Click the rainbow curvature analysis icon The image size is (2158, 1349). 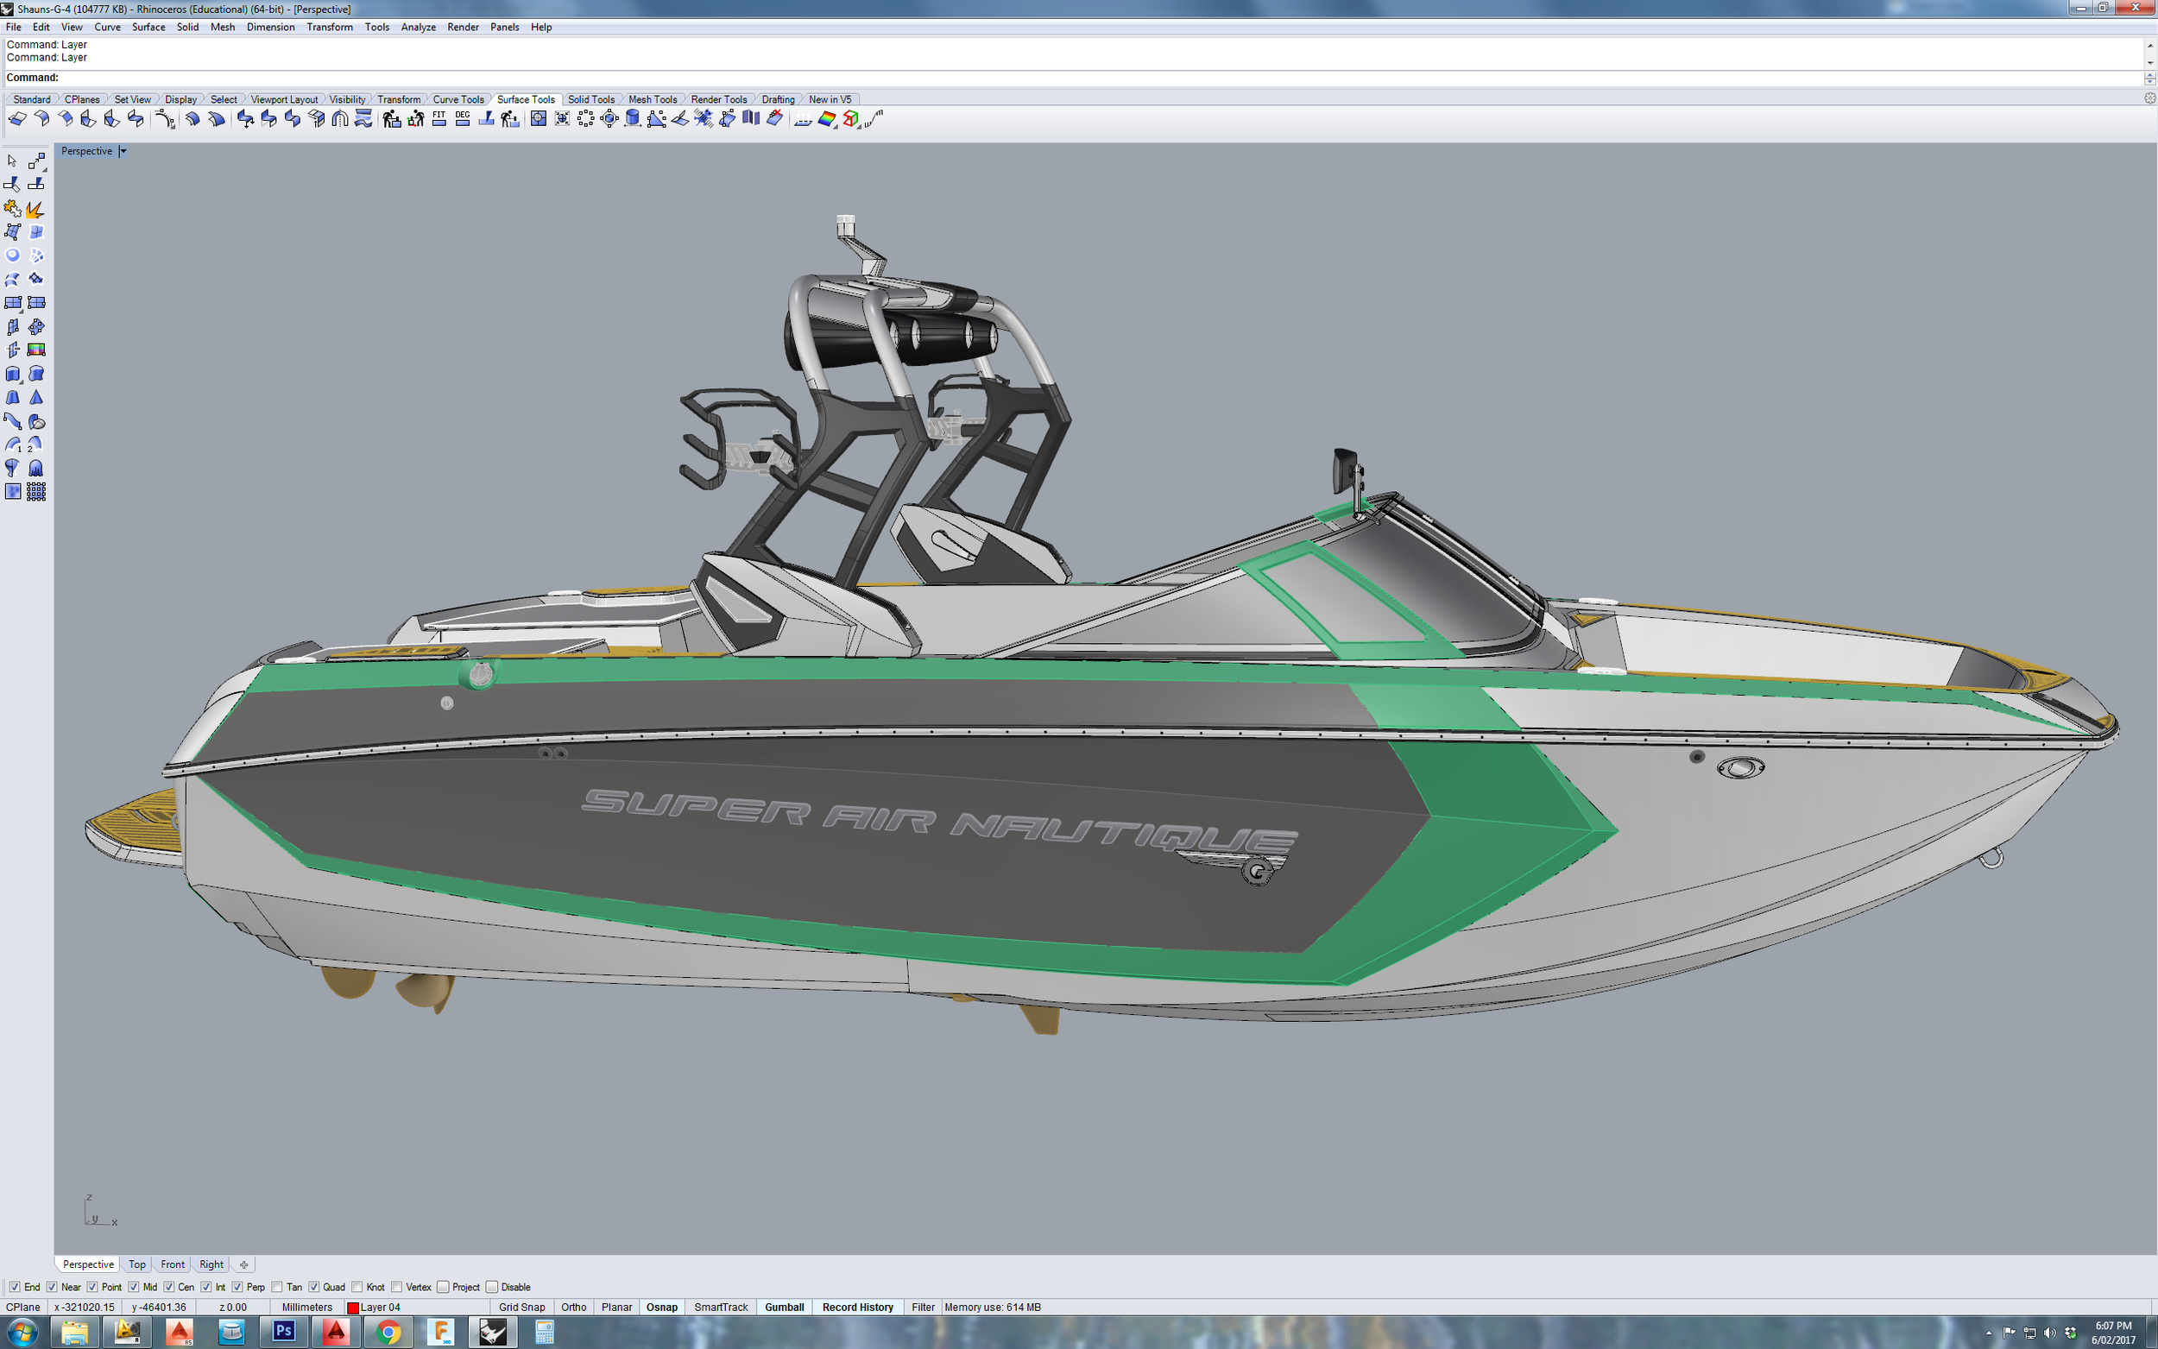click(827, 118)
